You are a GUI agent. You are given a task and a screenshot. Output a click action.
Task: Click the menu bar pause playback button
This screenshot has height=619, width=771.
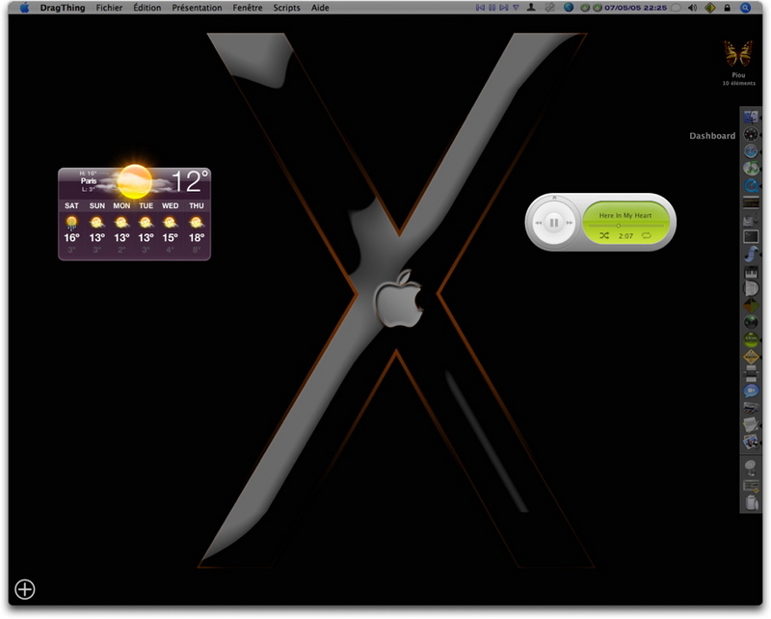(492, 8)
